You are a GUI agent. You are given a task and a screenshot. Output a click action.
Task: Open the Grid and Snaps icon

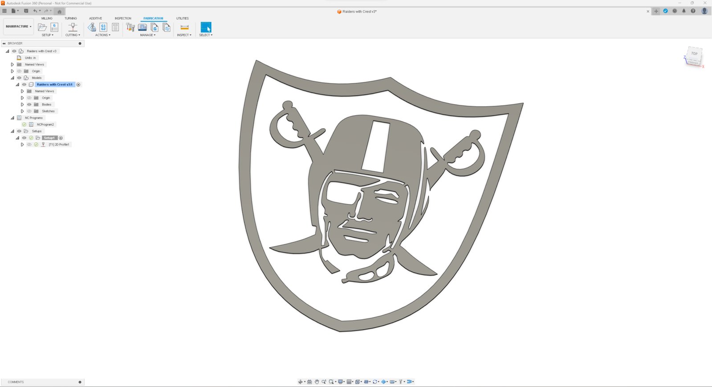click(350, 382)
